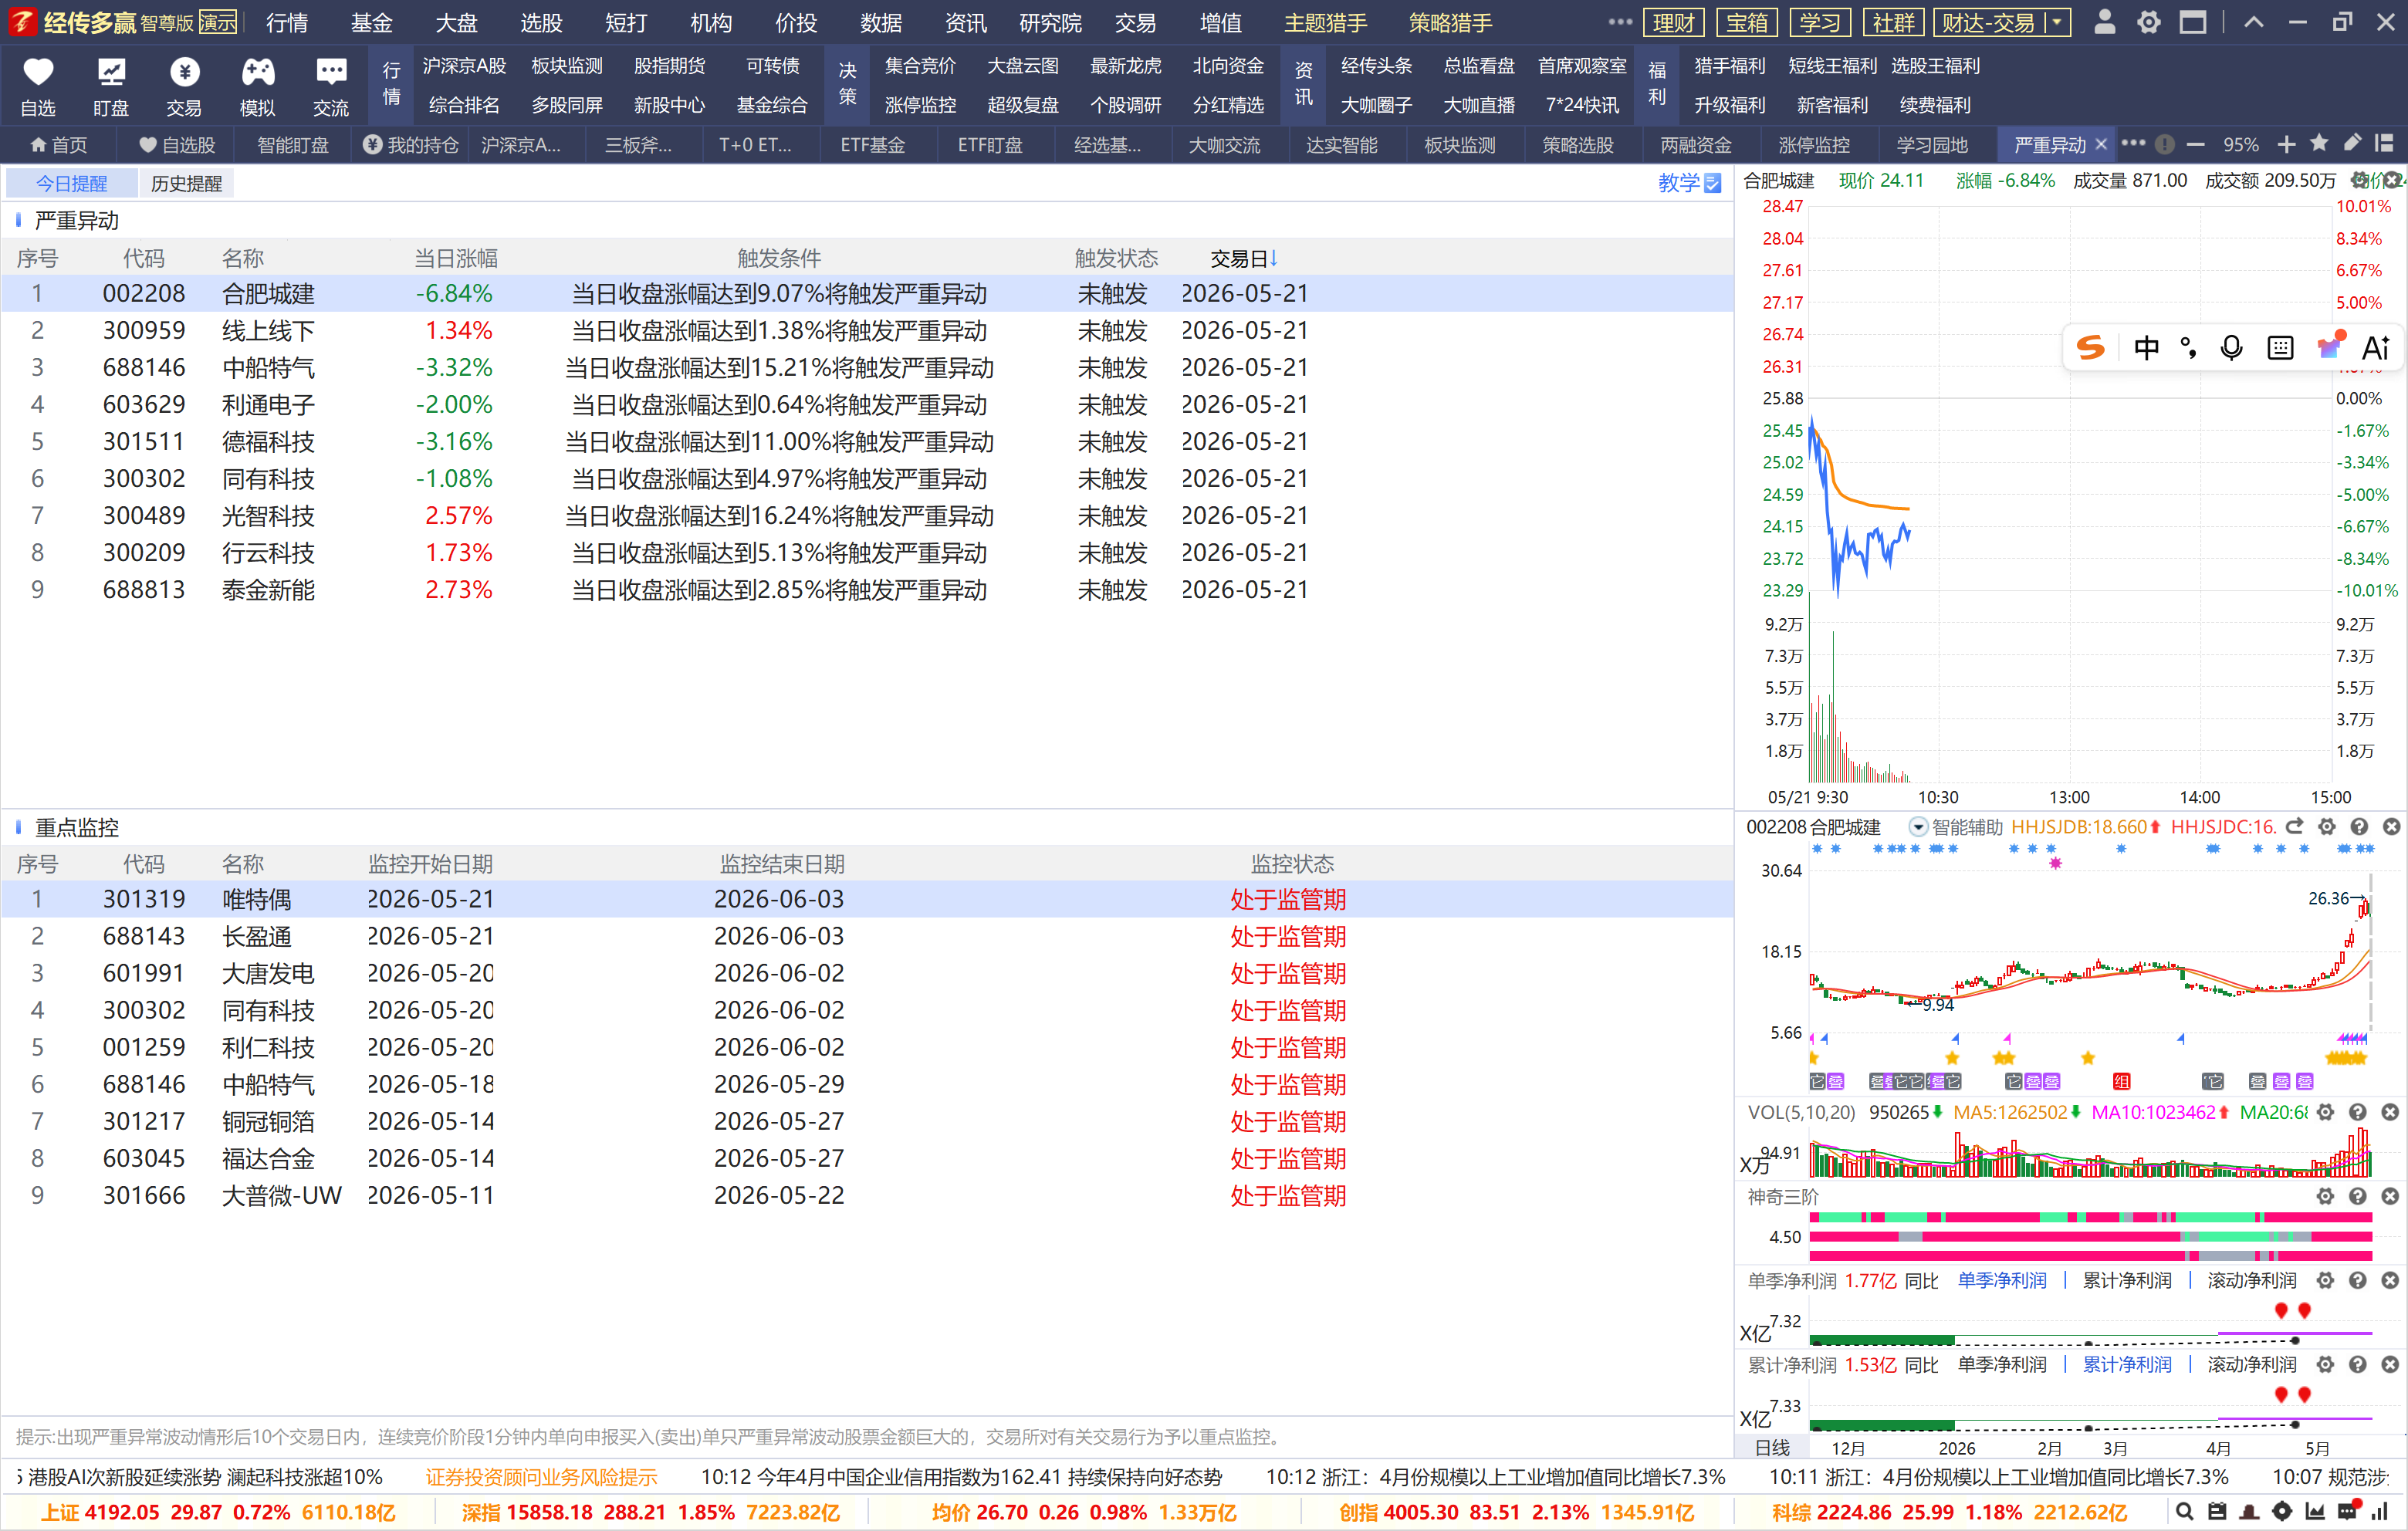Open the 自选 heart icon
This screenshot has width=2408, height=1531.
38,72
